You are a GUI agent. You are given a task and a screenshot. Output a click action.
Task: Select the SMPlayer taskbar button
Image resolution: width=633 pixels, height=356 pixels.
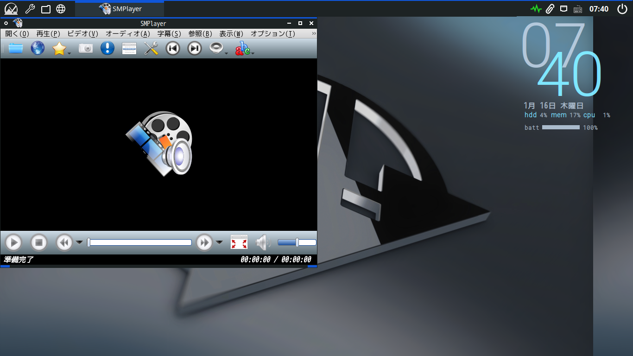pyautogui.click(x=120, y=9)
